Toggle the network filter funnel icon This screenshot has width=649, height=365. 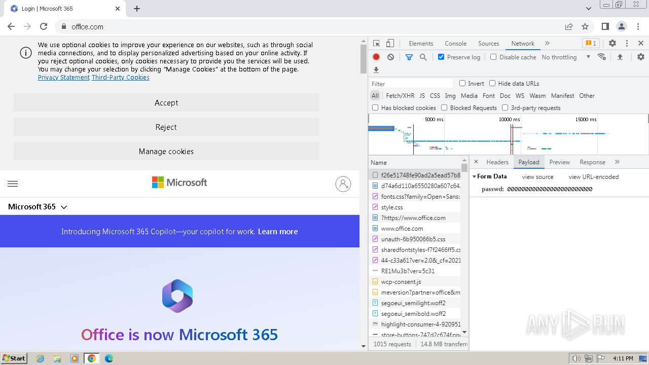coord(409,57)
